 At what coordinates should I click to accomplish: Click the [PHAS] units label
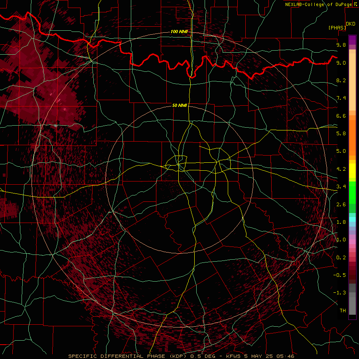point(337,28)
